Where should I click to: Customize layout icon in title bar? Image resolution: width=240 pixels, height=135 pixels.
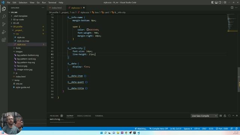tap(225, 3)
